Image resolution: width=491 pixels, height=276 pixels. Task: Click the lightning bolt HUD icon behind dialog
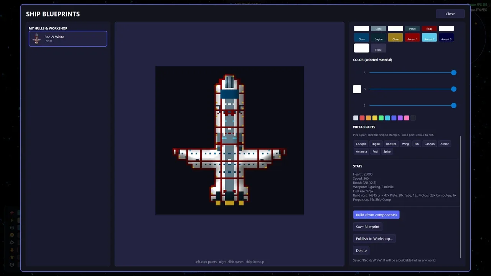coord(12,220)
